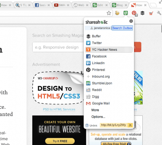Share page to Facebook
The height and width of the screenshot is (145, 162).
109,56
